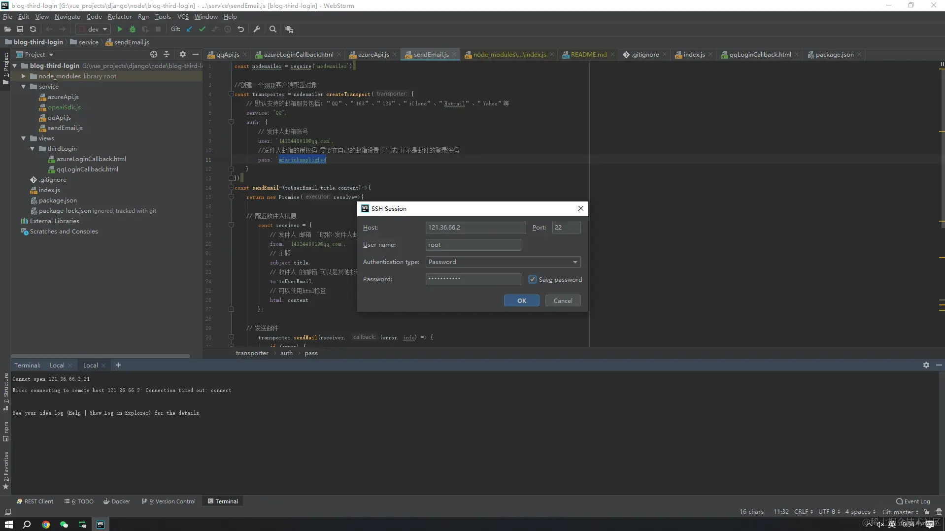Collapse the views folder
This screenshot has height=531, width=945.
(x=23, y=138)
